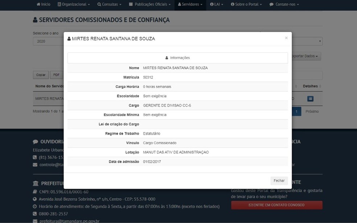Click the speech bubble icon on Contate-nos
This screenshot has height=223, width=357.
pos(272,4)
